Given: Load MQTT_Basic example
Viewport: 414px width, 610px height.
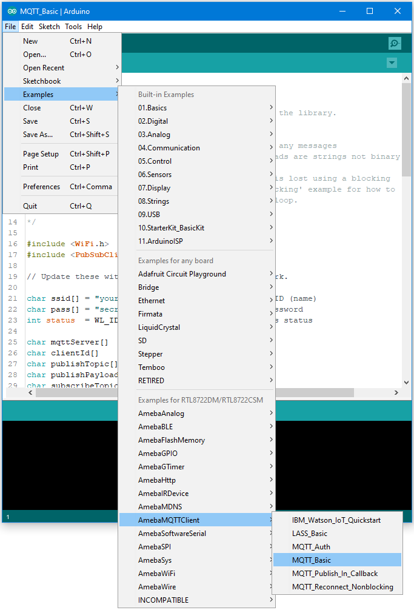Looking at the screenshot, I should click(337, 560).
